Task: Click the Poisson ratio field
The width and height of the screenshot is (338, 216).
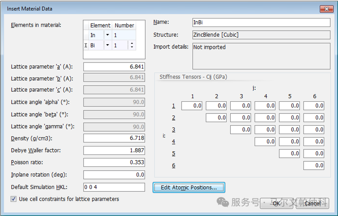Action: point(114,162)
